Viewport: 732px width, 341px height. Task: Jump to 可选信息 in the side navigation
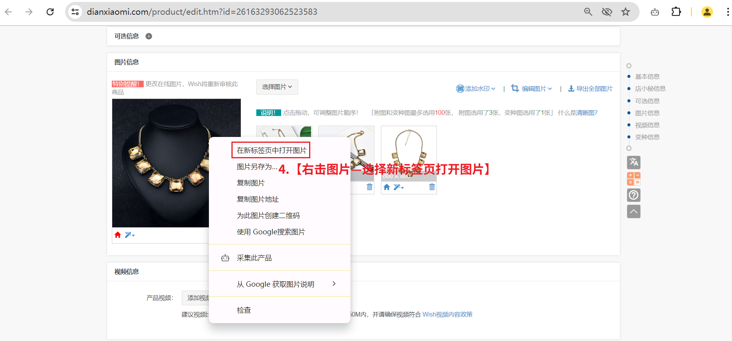[x=647, y=101]
